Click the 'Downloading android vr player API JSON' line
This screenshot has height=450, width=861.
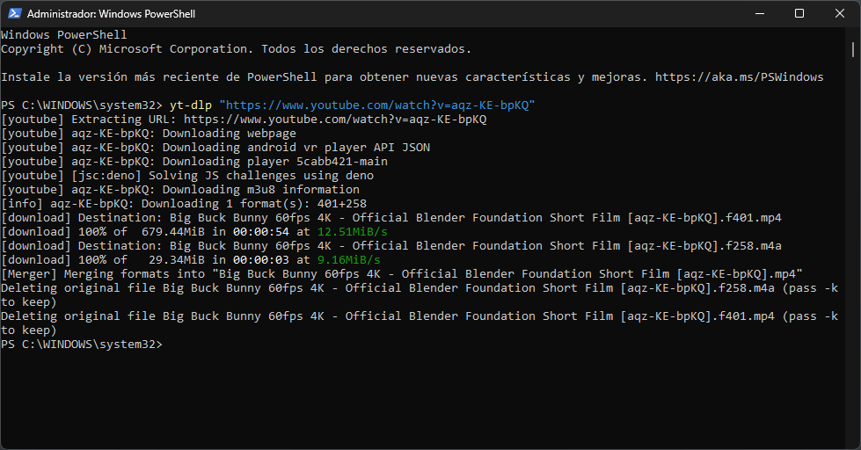[x=215, y=147]
